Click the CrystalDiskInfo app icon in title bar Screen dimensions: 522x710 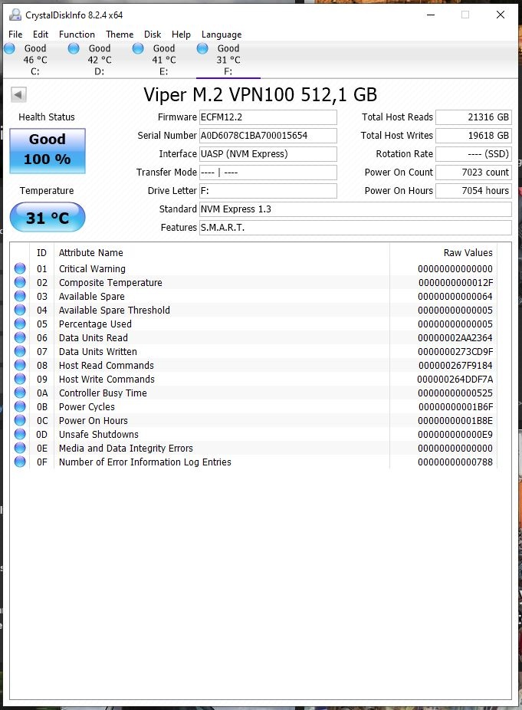pos(15,15)
